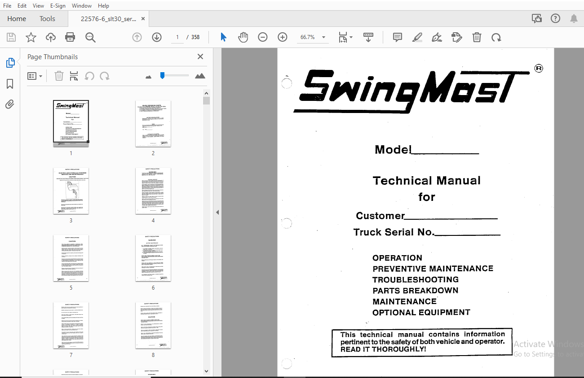The height and width of the screenshot is (378, 584).
Task: Open the E-Sign menu
Action: [58, 6]
